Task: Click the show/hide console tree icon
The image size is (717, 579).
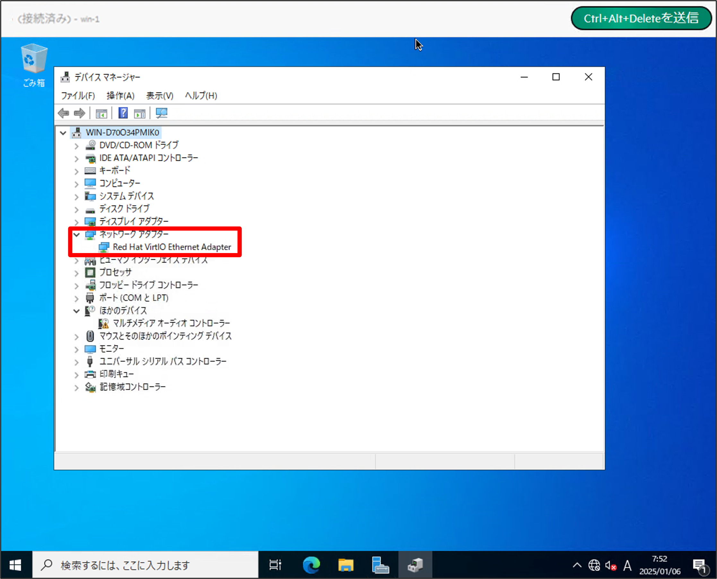Action: point(101,113)
